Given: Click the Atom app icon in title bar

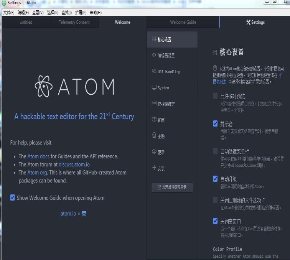Looking at the screenshot, I should pyautogui.click(x=4, y=3).
